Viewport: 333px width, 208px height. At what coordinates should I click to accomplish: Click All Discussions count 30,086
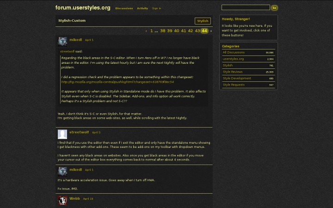270,53
